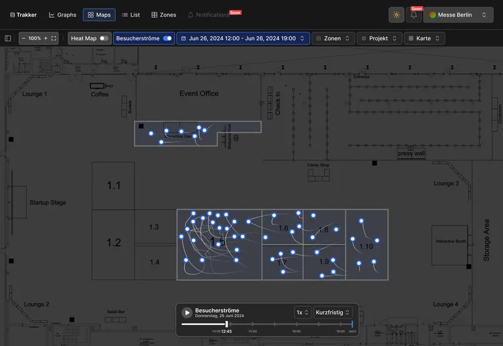Screen dimensions: 503x346
Task: Click the zoom out minus icon
Action: click(23, 38)
